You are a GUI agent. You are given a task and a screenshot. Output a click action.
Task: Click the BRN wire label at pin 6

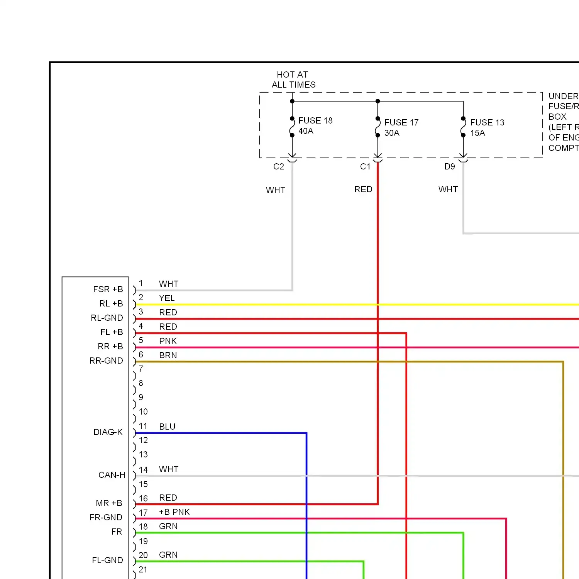168,355
